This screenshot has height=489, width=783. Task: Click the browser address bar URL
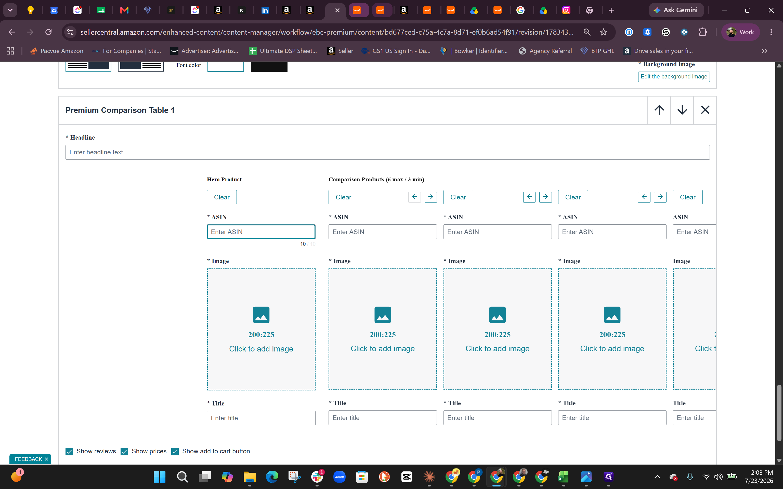point(327,32)
